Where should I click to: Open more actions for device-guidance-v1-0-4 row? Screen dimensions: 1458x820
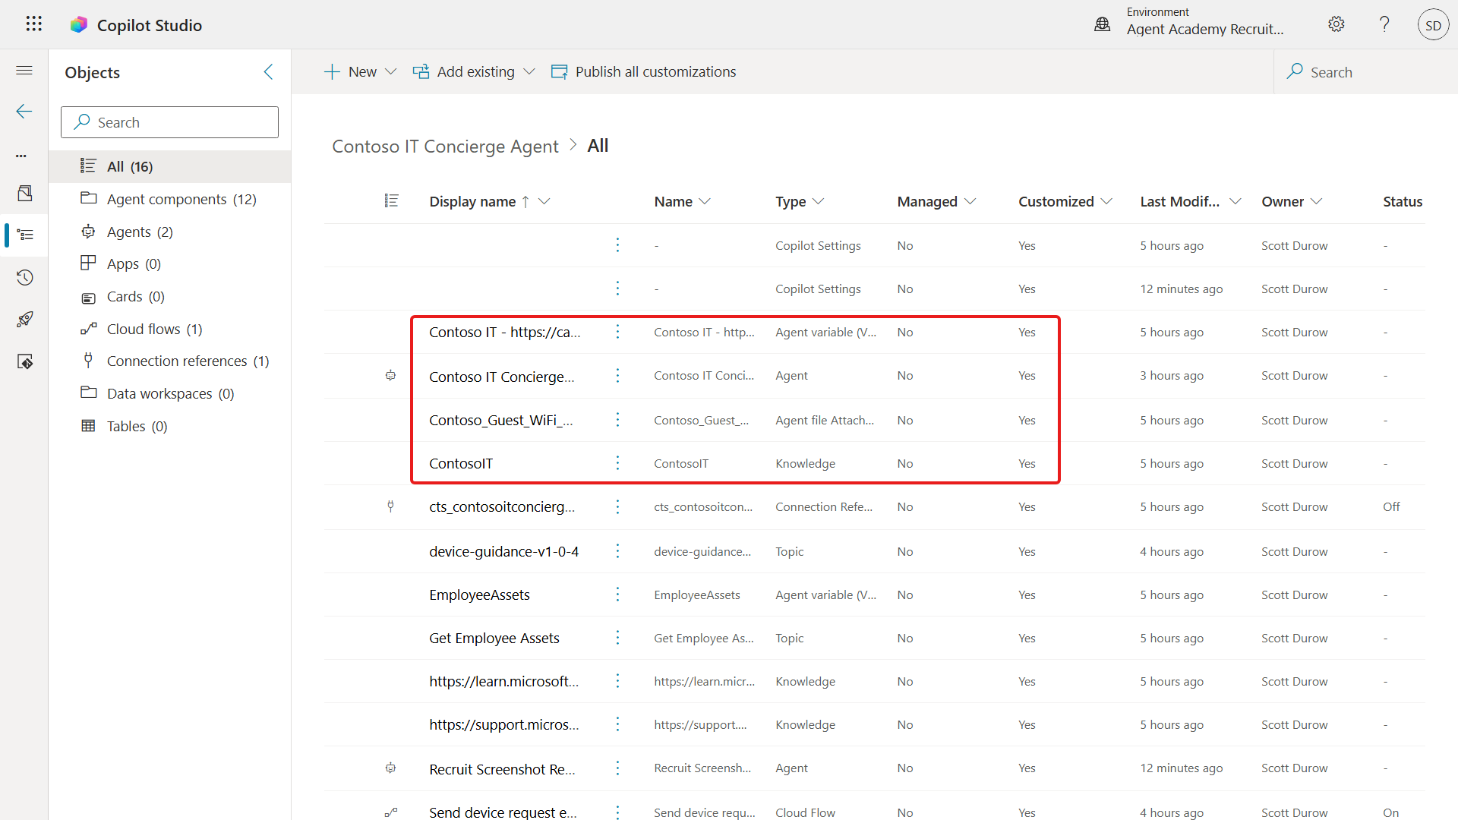point(617,551)
